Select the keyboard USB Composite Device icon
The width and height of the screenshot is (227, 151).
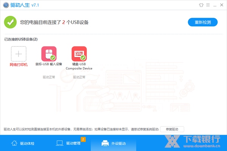(x=79, y=54)
